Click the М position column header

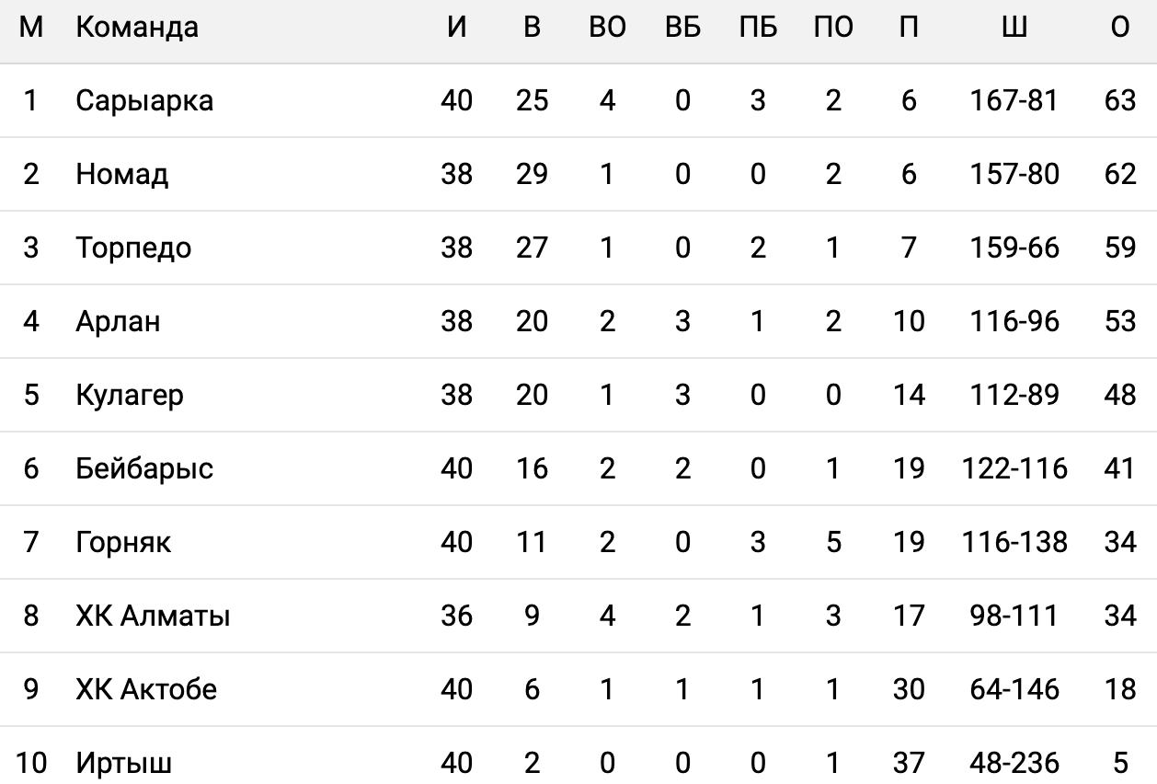click(31, 28)
